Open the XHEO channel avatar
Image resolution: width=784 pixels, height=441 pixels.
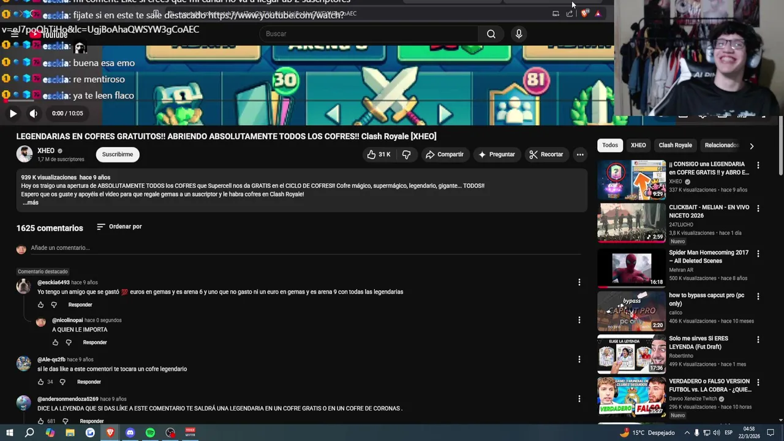pyautogui.click(x=24, y=154)
